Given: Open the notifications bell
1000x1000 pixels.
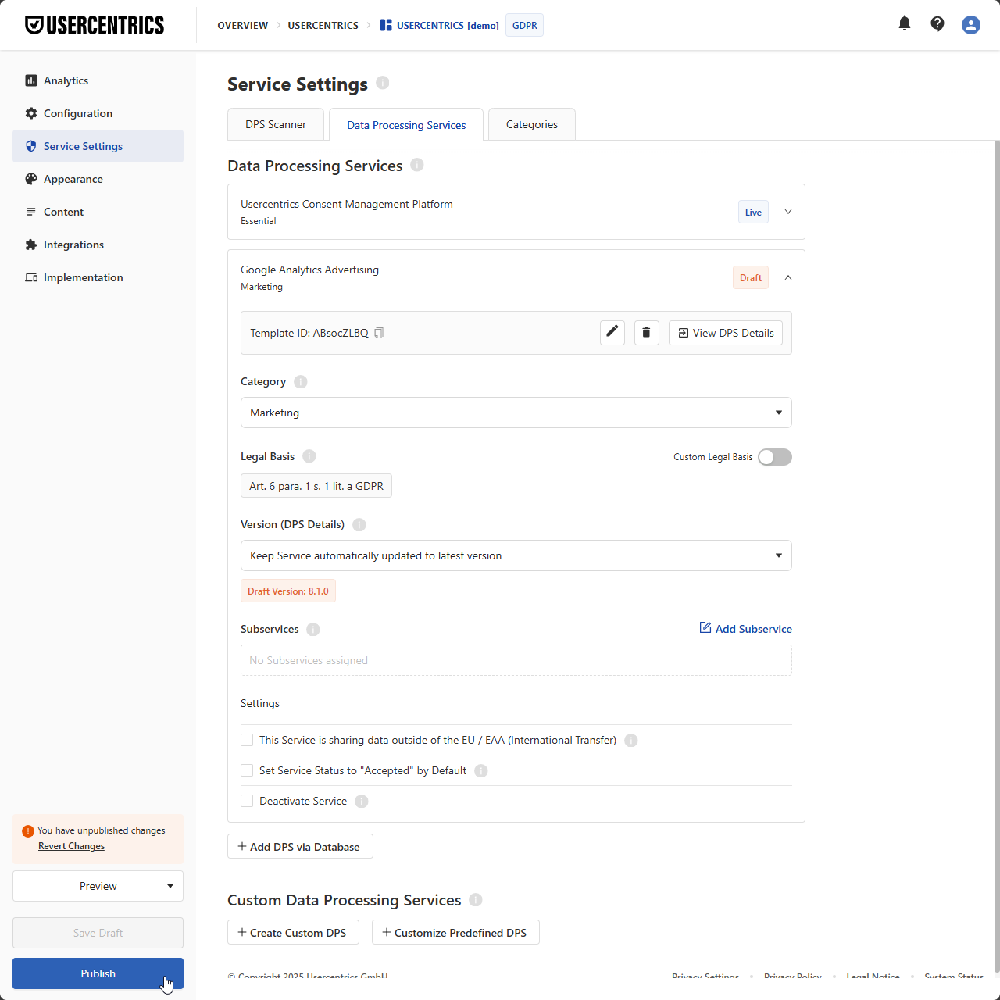Looking at the screenshot, I should click(905, 23).
